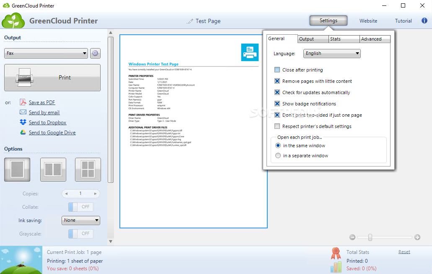Image resolution: width=432 pixels, height=274 pixels.
Task: Uncheck Check for updates automatically
Action: [277, 92]
